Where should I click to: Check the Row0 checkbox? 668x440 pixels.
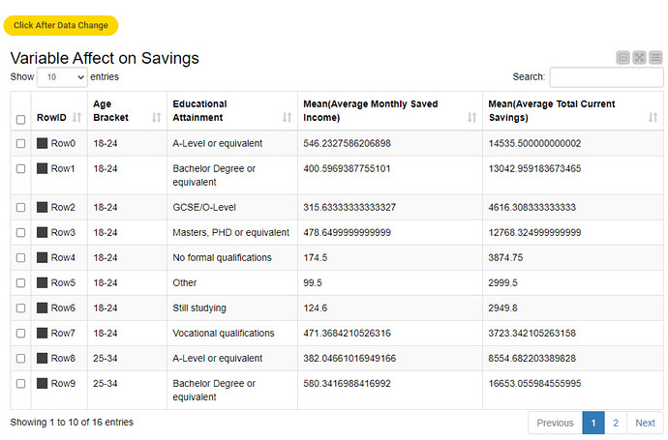click(20, 143)
